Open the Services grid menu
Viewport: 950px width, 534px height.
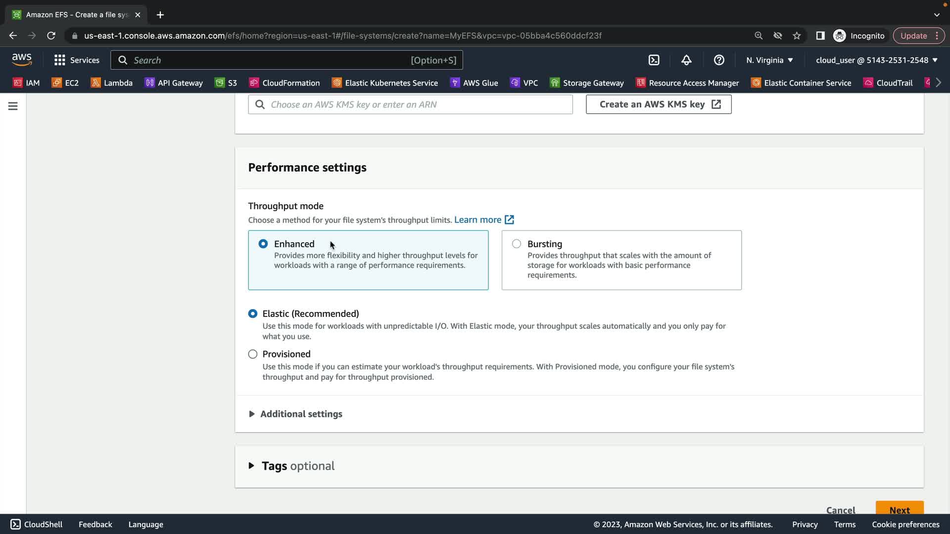(x=77, y=60)
